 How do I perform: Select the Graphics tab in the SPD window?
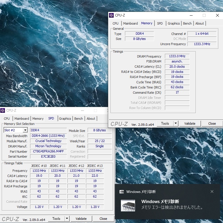[65, 119]
